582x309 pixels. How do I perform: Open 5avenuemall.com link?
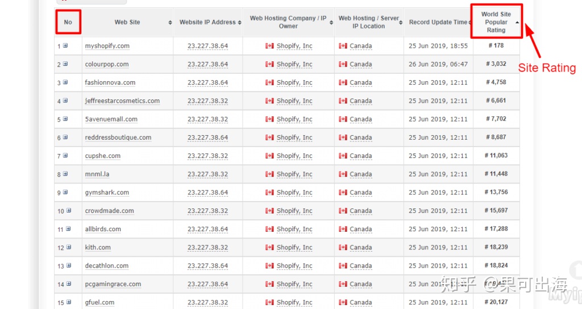click(x=111, y=119)
